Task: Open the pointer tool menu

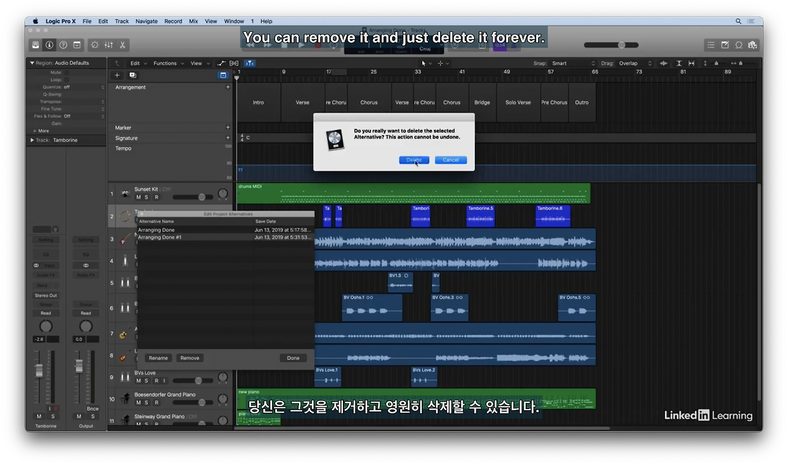Action: click(426, 63)
